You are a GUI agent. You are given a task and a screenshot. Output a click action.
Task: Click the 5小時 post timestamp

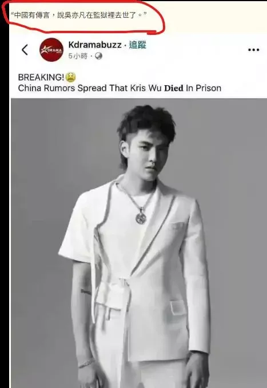coord(78,56)
